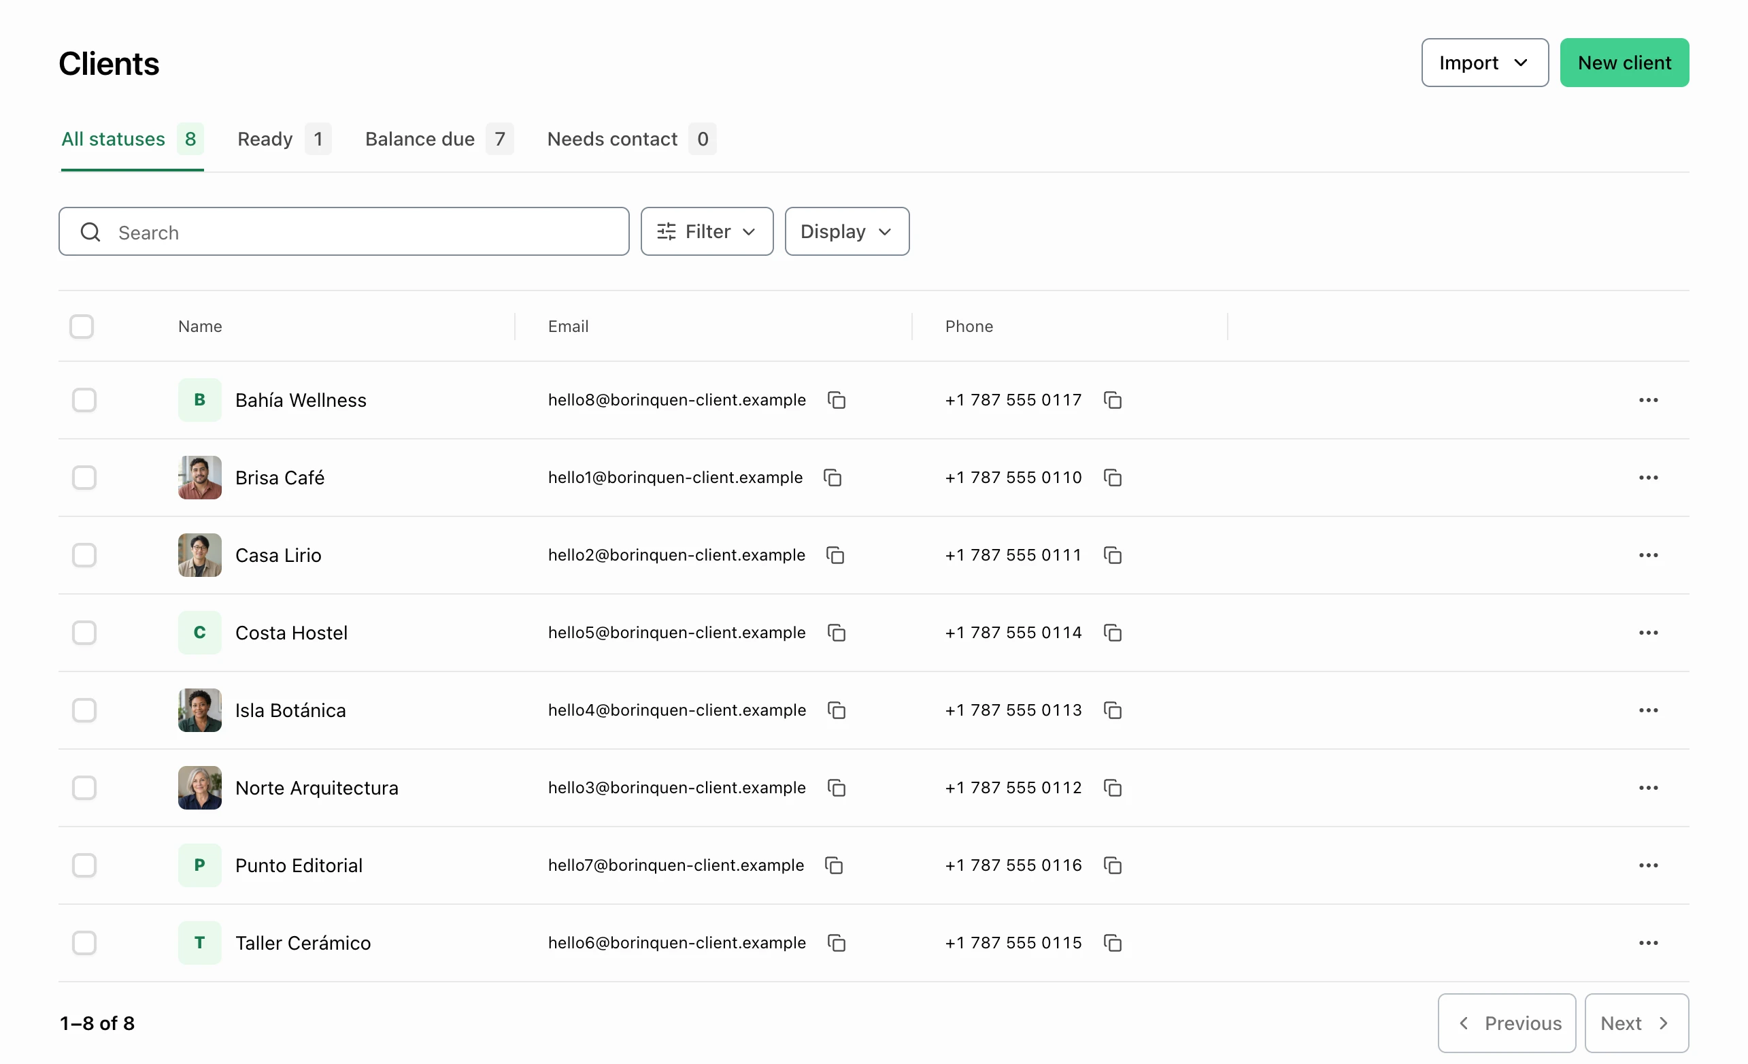
Task: Select the Costa Hostel row checkbox
Action: click(x=84, y=633)
